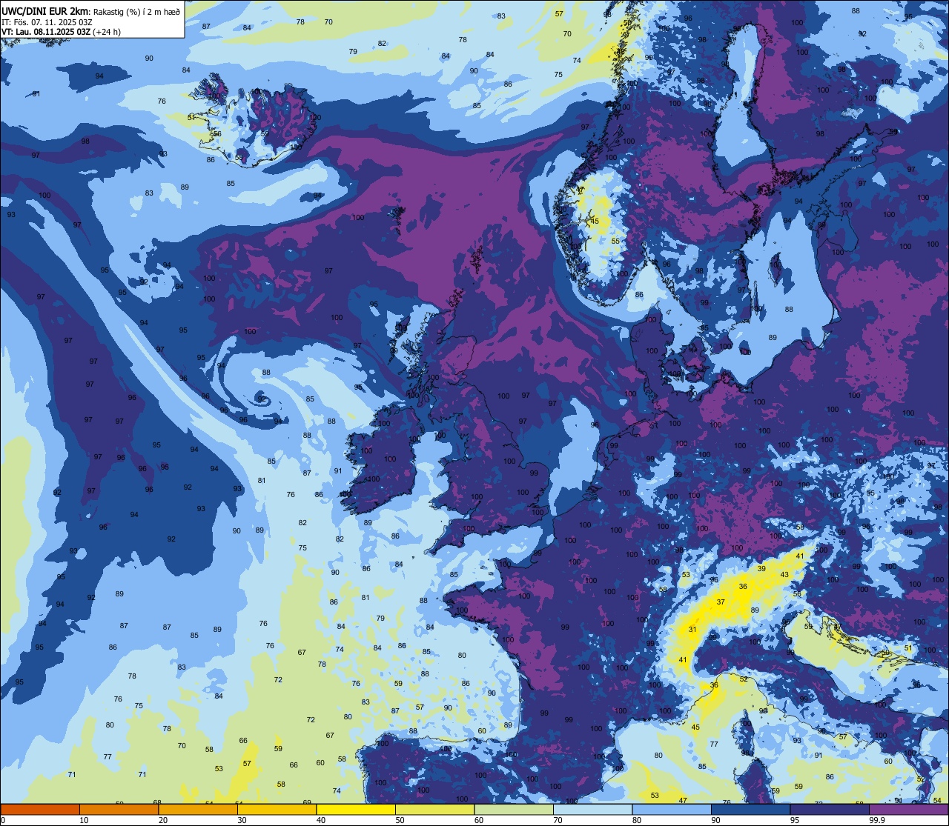This screenshot has width=949, height=826.
Task: Pick the 20–30% legend color segment
Action: tap(197, 809)
